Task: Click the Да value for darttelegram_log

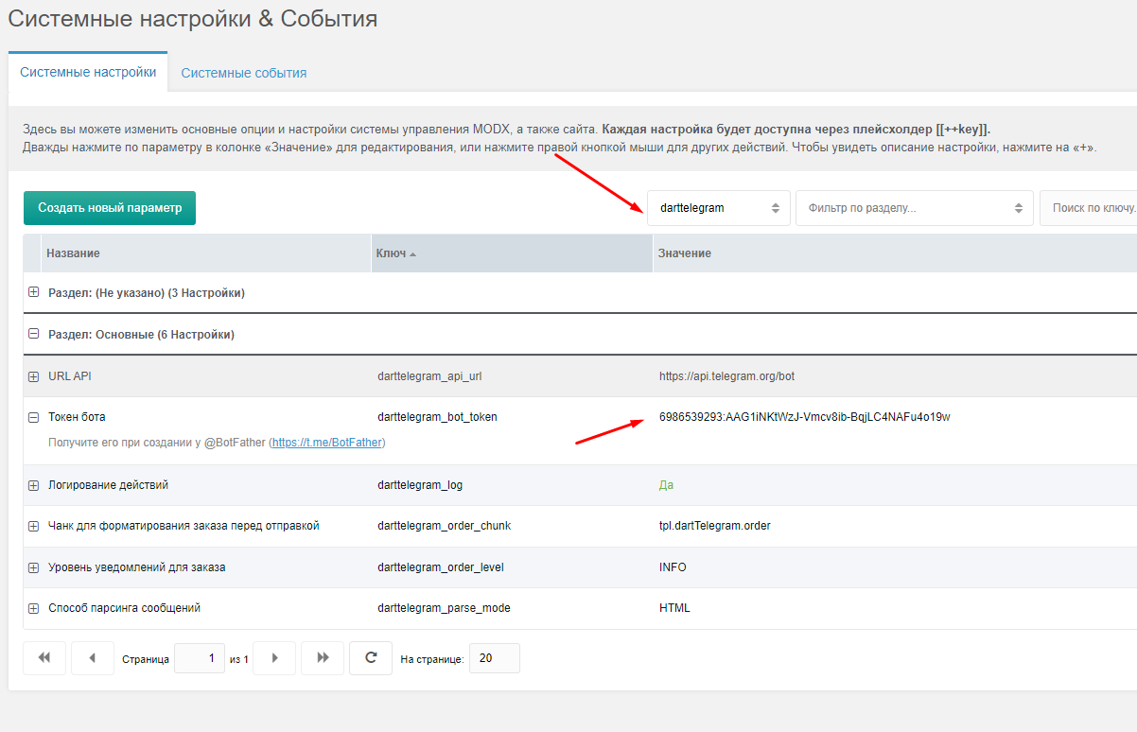Action: tap(666, 485)
